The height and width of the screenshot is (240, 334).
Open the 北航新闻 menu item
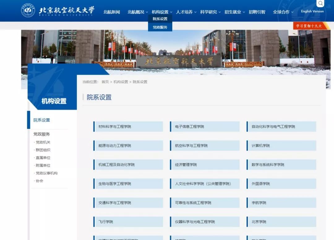click(x=111, y=12)
